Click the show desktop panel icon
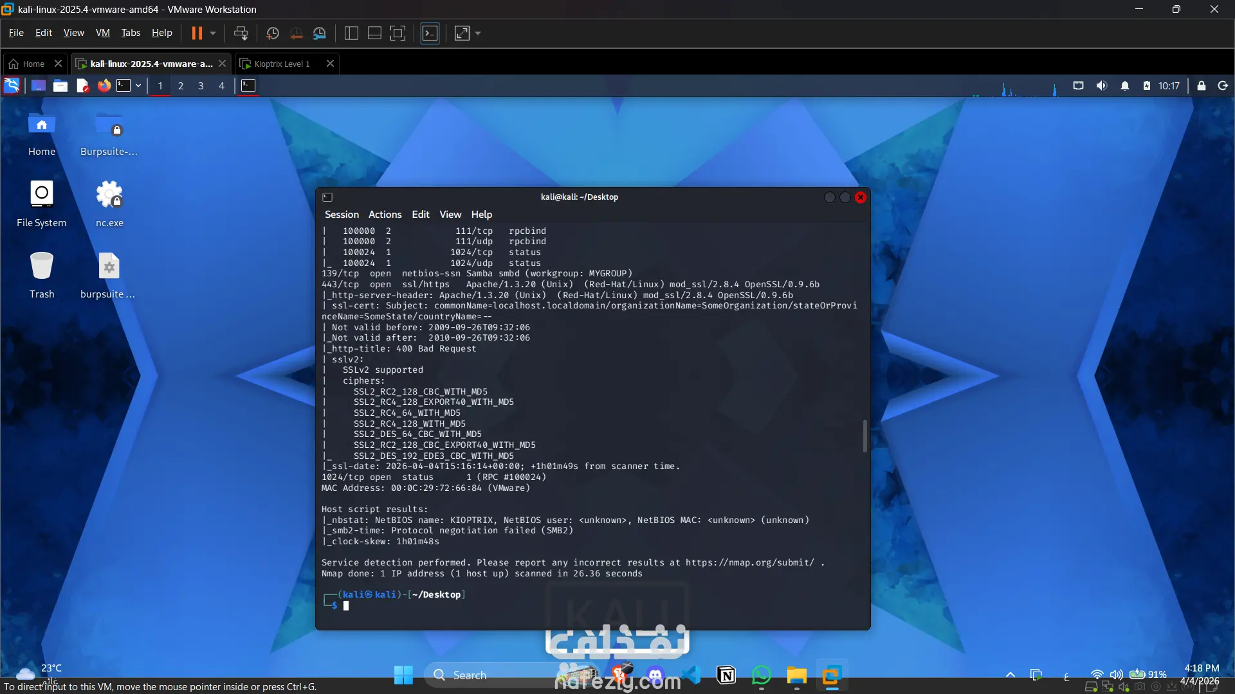The image size is (1235, 694). 39,85
